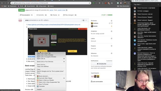Choose Open Link in New Suspended Tab
161x91 pixels.
pyautogui.click(x=50, y=82)
